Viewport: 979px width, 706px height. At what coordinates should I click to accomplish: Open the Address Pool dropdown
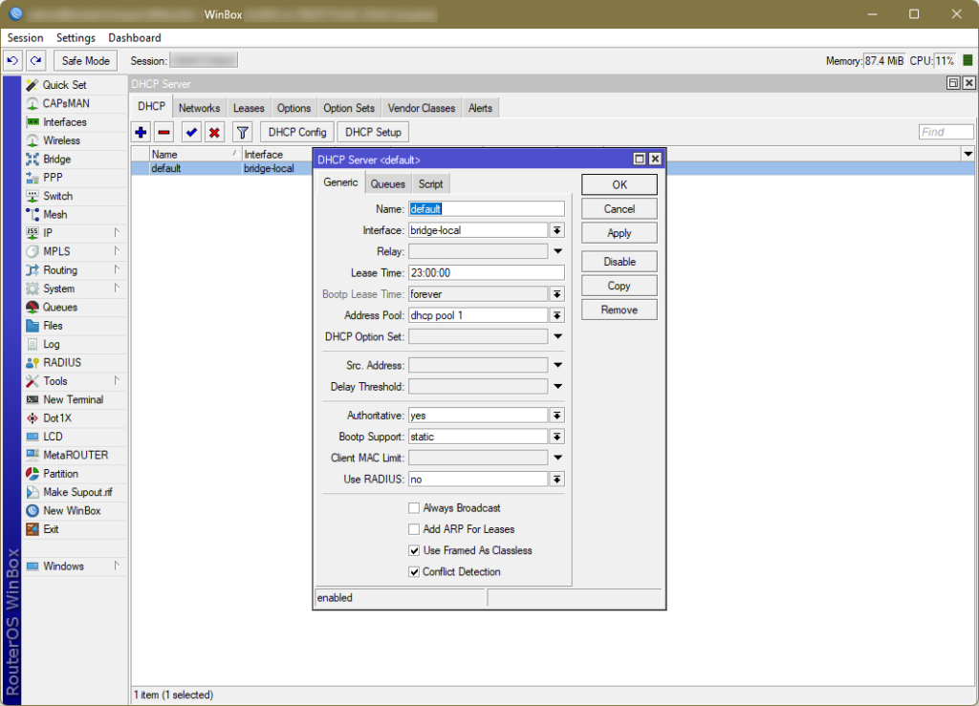(557, 314)
